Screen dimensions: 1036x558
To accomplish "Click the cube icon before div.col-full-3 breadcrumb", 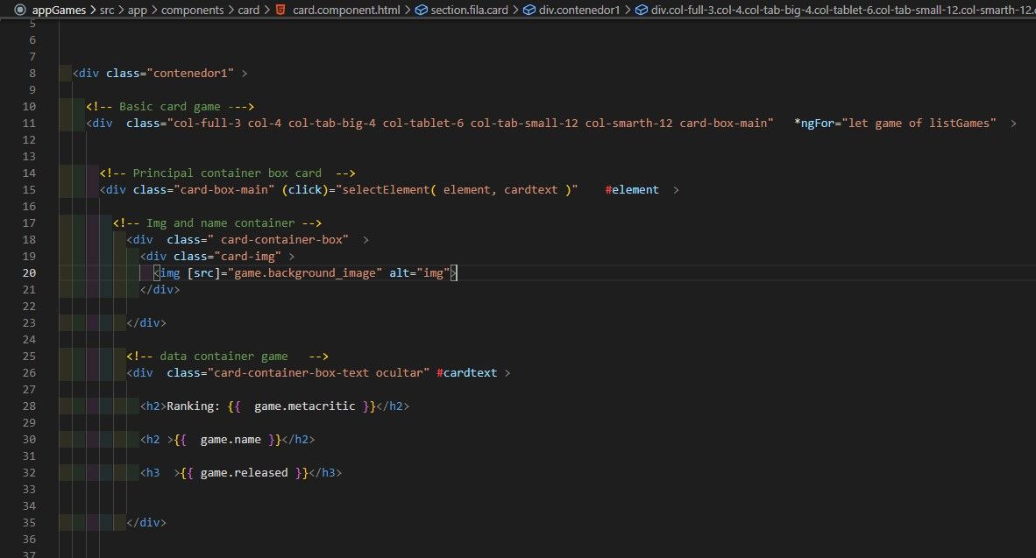I will (x=642, y=10).
